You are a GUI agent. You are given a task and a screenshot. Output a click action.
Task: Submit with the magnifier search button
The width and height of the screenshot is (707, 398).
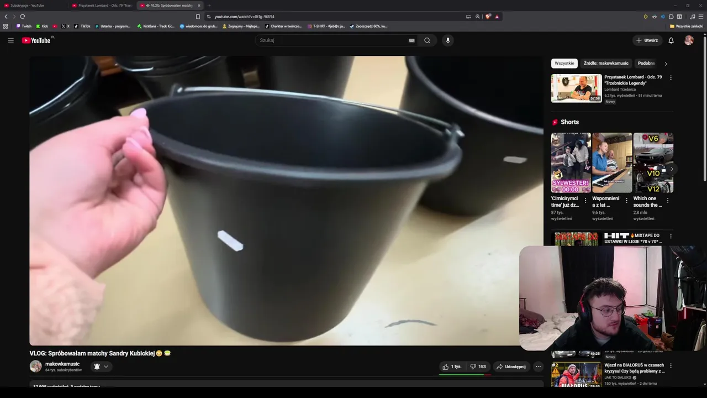(427, 40)
